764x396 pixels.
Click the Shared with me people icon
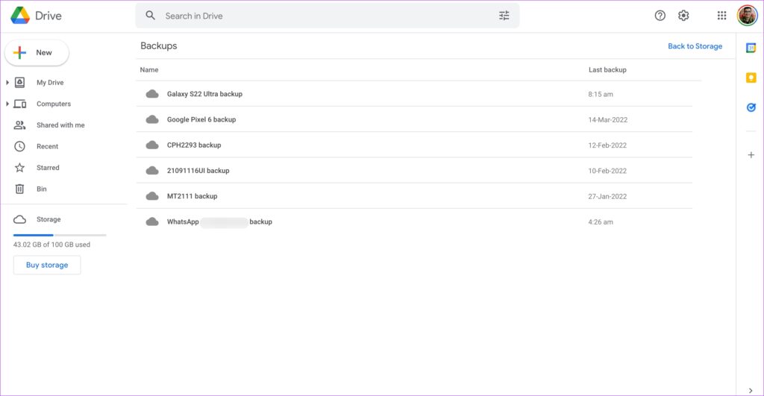click(x=19, y=125)
